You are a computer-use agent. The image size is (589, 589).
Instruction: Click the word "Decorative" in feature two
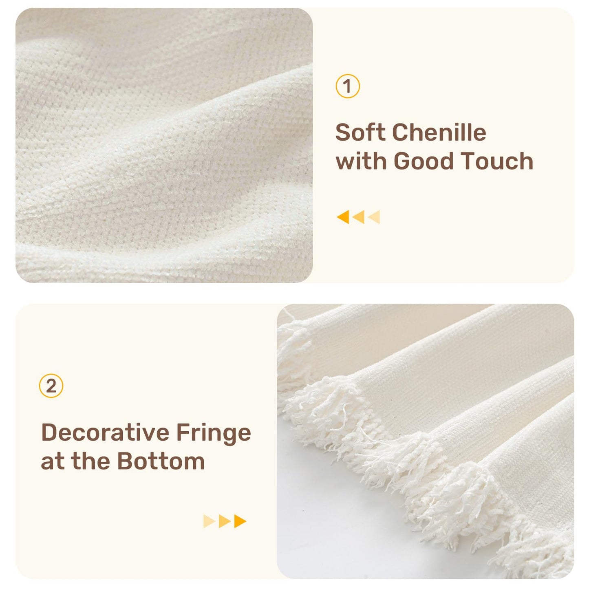105,432
